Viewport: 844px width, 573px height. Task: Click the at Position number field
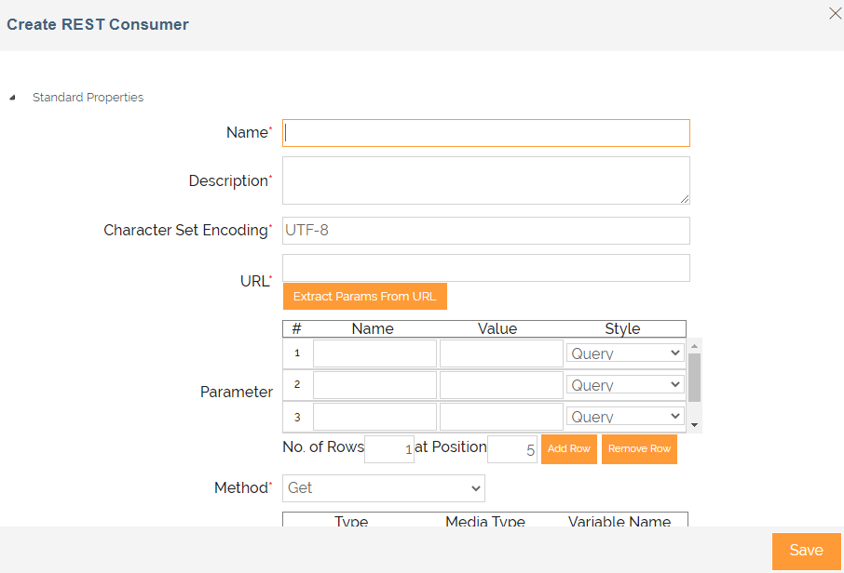pos(512,449)
